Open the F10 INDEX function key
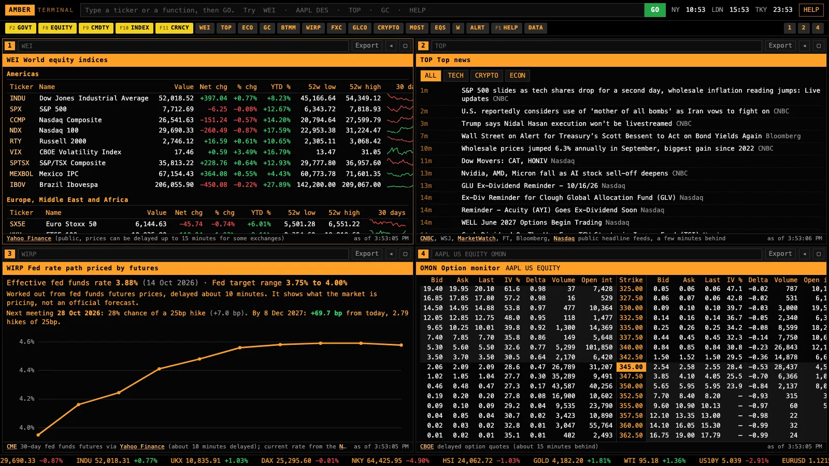 (x=134, y=28)
